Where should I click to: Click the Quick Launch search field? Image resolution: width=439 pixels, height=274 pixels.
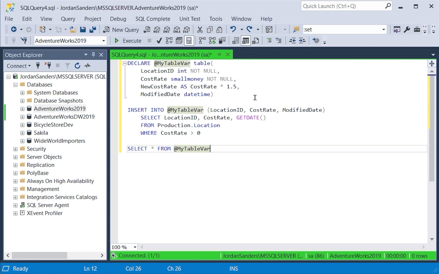(x=342, y=6)
